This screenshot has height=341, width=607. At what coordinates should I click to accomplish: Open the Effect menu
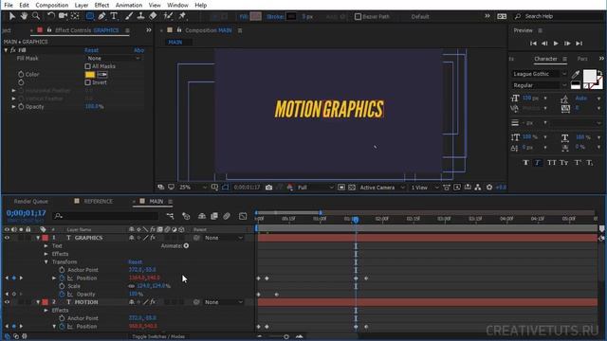[x=101, y=5]
